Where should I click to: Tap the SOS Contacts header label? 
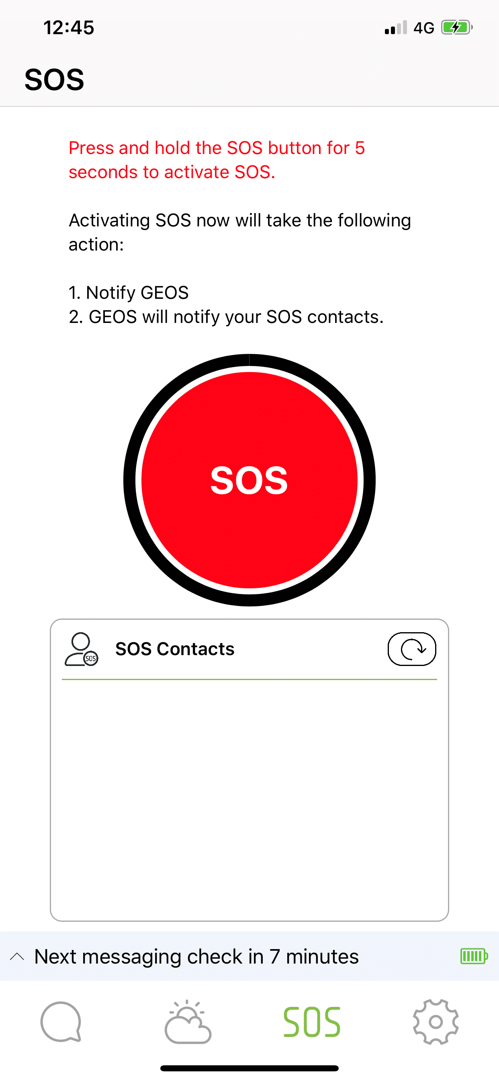(x=174, y=649)
